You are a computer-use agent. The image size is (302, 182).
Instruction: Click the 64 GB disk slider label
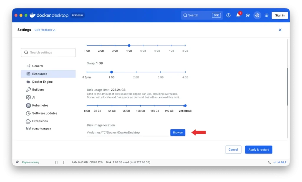[x=112, y=111]
